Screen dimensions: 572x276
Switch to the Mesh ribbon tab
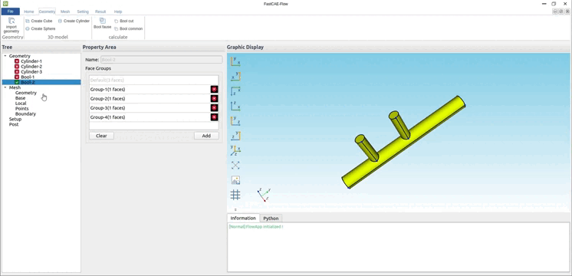pos(65,11)
